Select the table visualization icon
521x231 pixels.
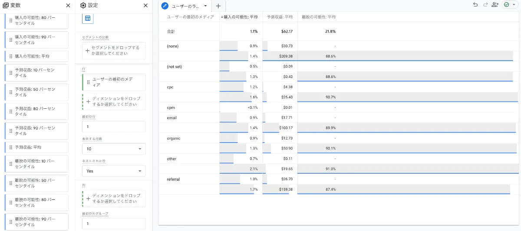coord(88,18)
